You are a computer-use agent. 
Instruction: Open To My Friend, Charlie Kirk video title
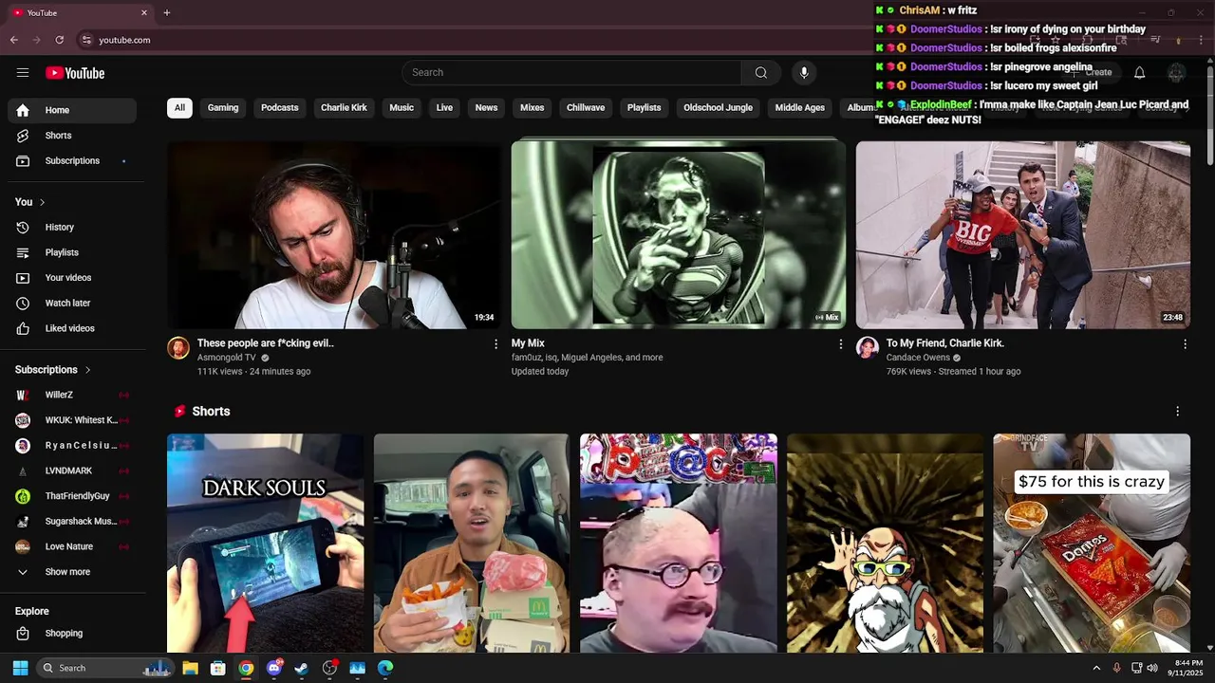pyautogui.click(x=945, y=343)
